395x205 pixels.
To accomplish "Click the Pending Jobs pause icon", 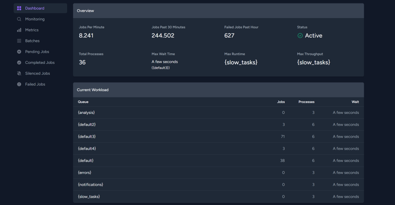I will click(19, 52).
